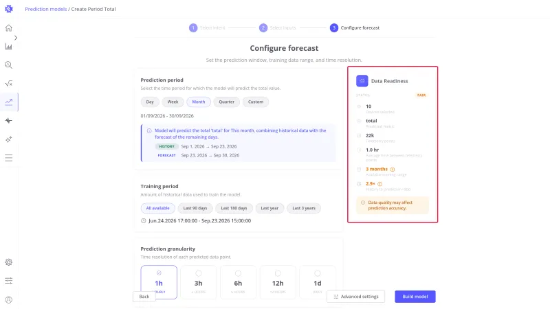Click the 01/09/2026 - 30/09/2026 date range

(167, 116)
